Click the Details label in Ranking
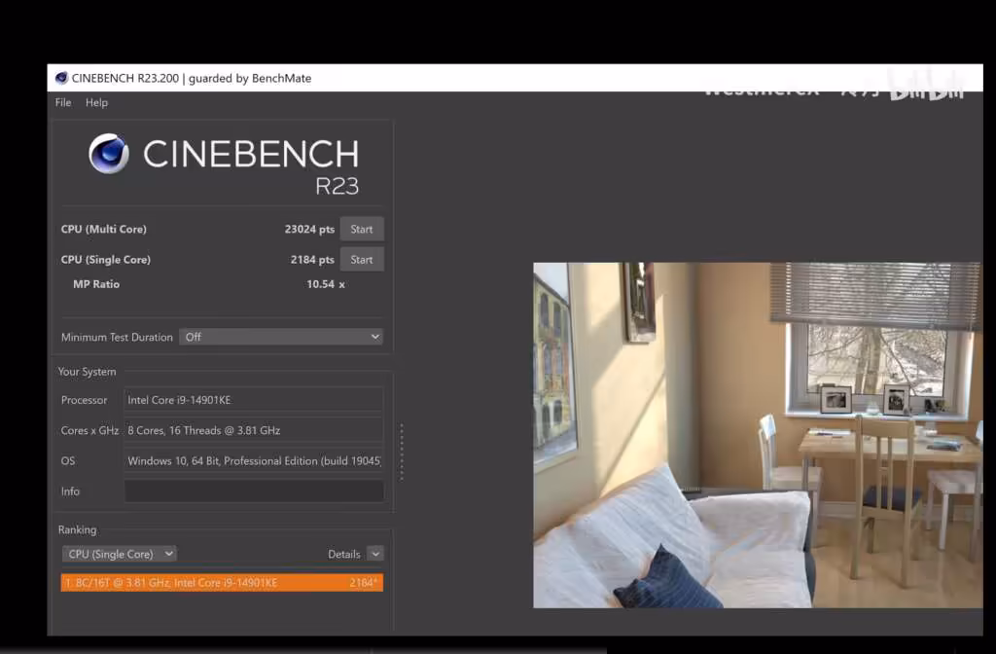The image size is (996, 654). [343, 554]
